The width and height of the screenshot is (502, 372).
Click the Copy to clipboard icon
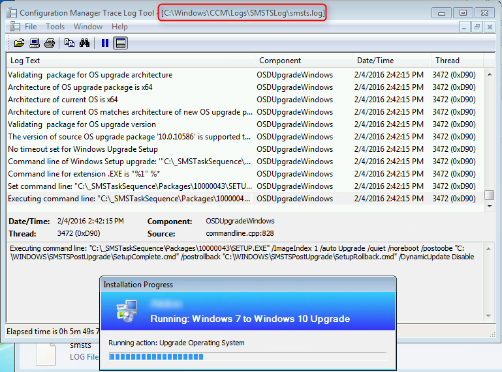pos(69,43)
